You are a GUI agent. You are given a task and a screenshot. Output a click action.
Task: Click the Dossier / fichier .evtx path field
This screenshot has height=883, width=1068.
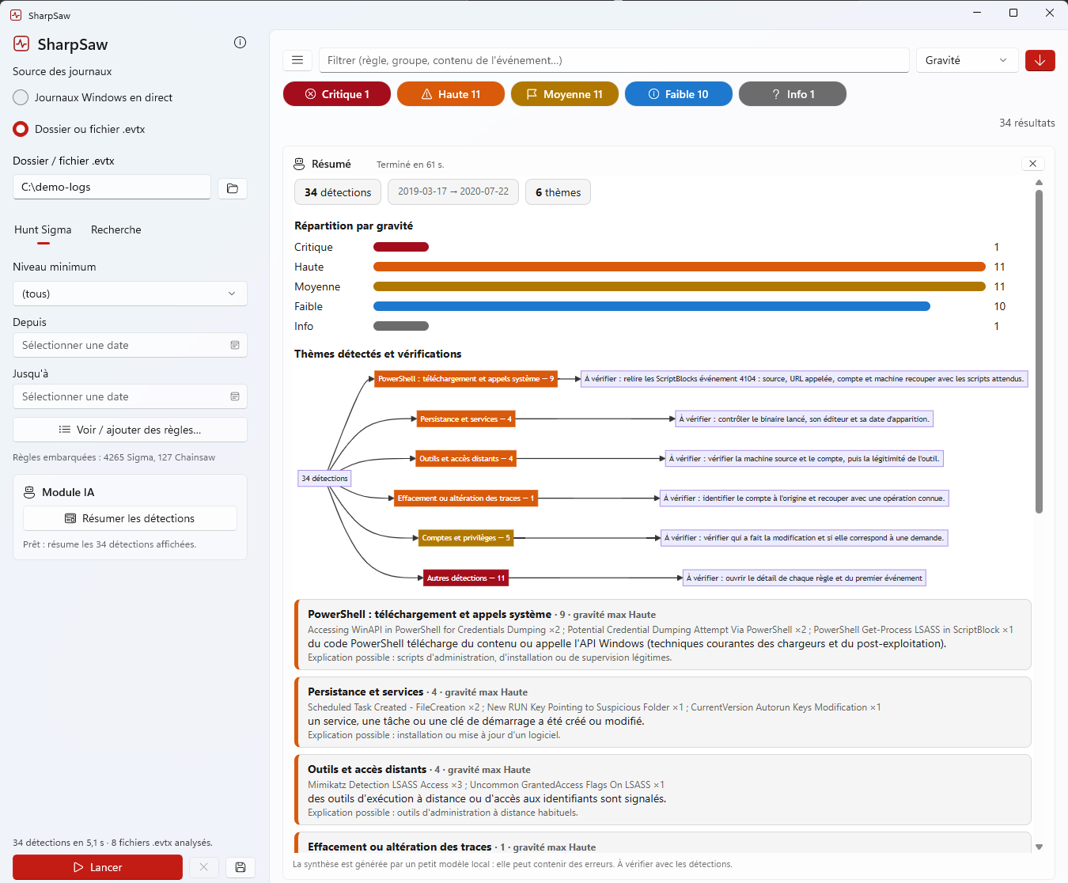(112, 187)
